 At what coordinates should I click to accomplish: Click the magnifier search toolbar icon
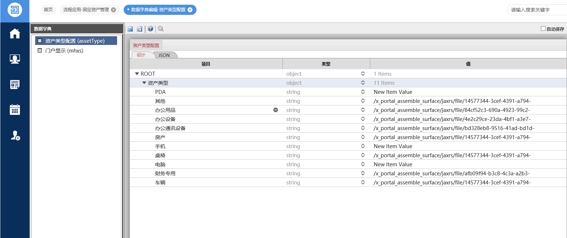click(161, 29)
